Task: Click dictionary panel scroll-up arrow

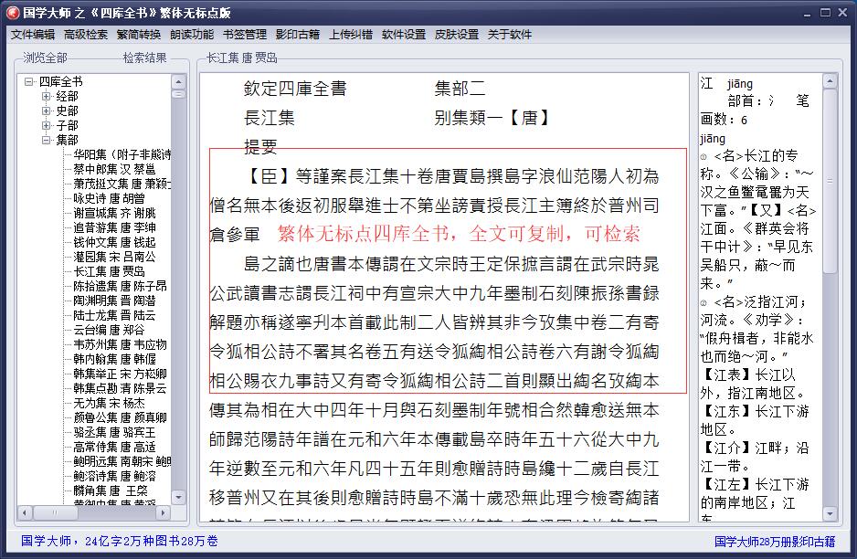Action: [830, 81]
